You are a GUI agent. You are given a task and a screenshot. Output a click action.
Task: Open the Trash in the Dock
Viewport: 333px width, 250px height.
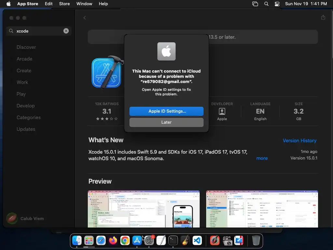point(256,241)
